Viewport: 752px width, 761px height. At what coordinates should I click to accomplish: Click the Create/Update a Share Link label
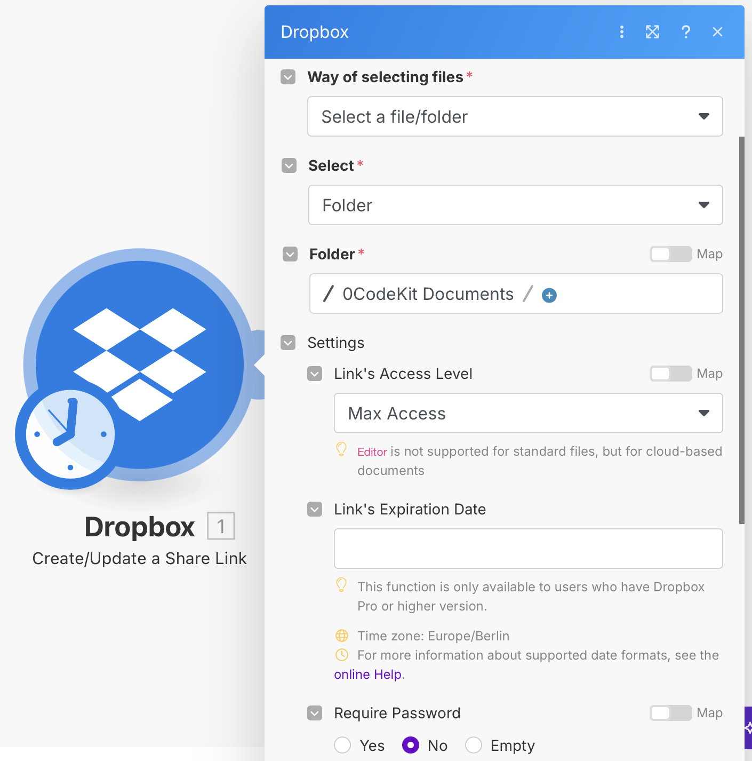click(x=139, y=558)
